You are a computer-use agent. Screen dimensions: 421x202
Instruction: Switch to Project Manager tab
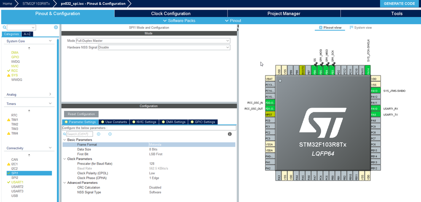click(284, 13)
